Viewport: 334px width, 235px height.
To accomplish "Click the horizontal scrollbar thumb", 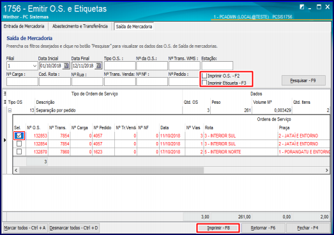I will point(111,170).
